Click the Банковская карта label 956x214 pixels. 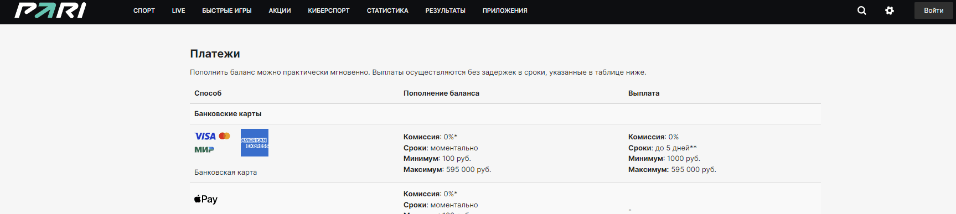[x=226, y=173]
